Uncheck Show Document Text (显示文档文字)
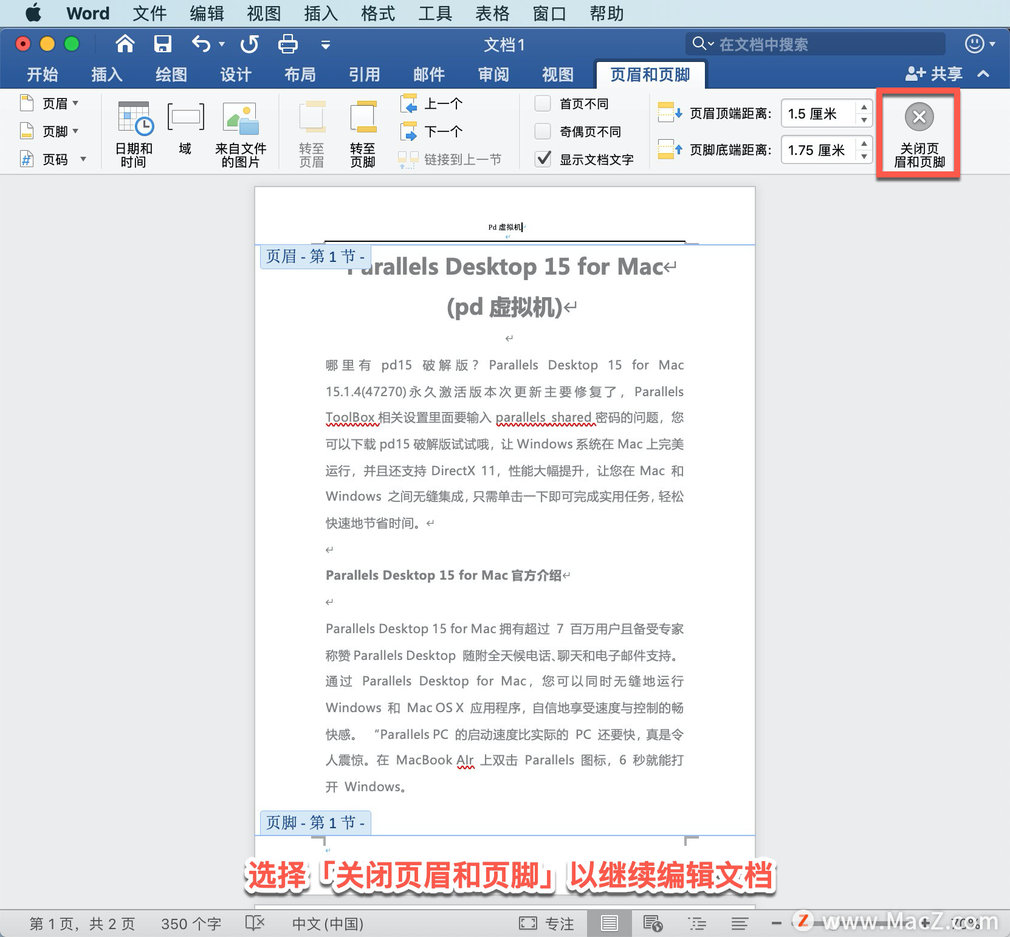The width and height of the screenshot is (1010, 937). (x=543, y=159)
